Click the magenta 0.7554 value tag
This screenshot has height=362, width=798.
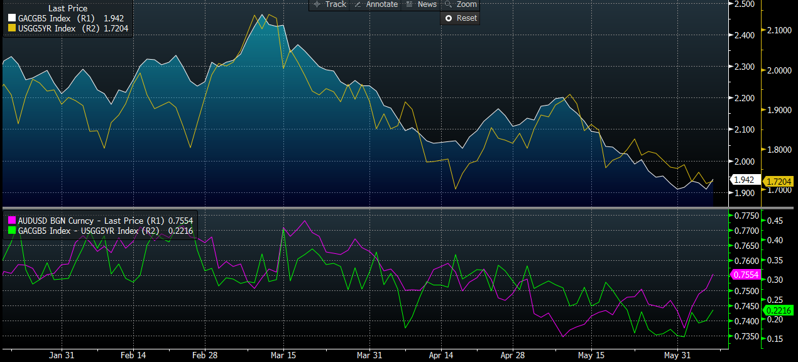tap(746, 275)
